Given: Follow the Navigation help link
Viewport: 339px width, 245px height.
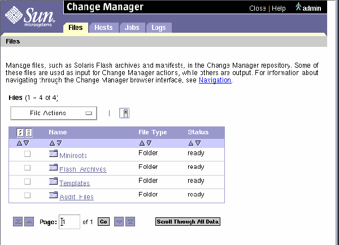Looking at the screenshot, I should [x=215, y=80].
